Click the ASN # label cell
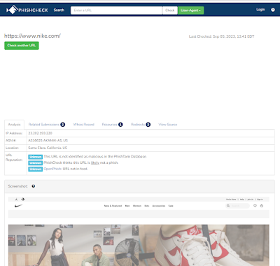The height and width of the screenshot is (266, 280). (15, 141)
